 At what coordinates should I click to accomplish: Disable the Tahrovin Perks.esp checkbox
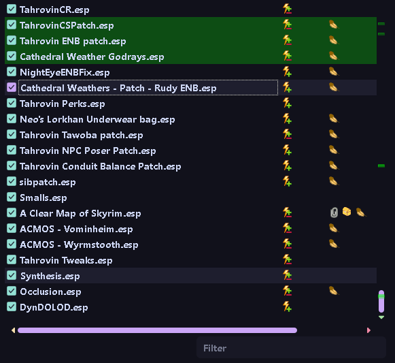12,103
